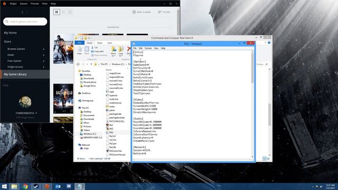Viewport: 338px width, 190px height.
Task: Open the File tab in File Explorer
Action: pos(80,43)
